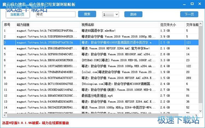Select magnet link BB091A9365BCFB0B in row 6

pyautogui.click(x=47, y=60)
